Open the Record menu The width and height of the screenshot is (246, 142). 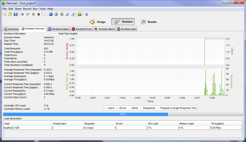(27, 8)
